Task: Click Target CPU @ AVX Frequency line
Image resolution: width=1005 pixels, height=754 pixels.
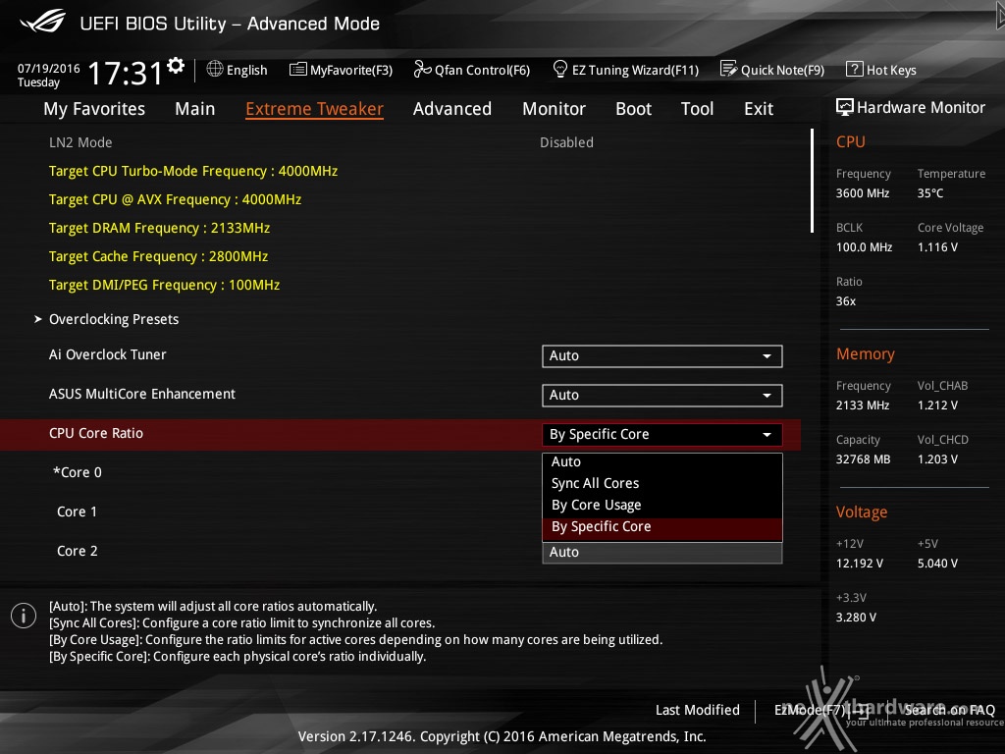Action: pos(175,199)
